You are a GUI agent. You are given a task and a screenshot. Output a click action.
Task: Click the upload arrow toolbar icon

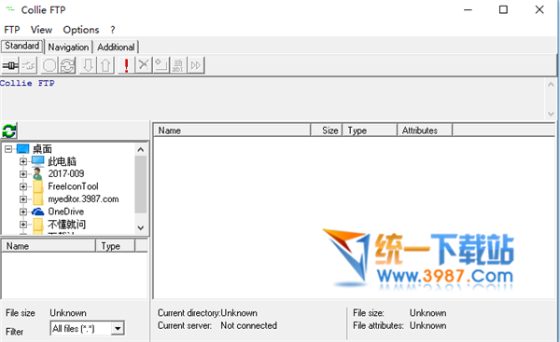(105, 65)
